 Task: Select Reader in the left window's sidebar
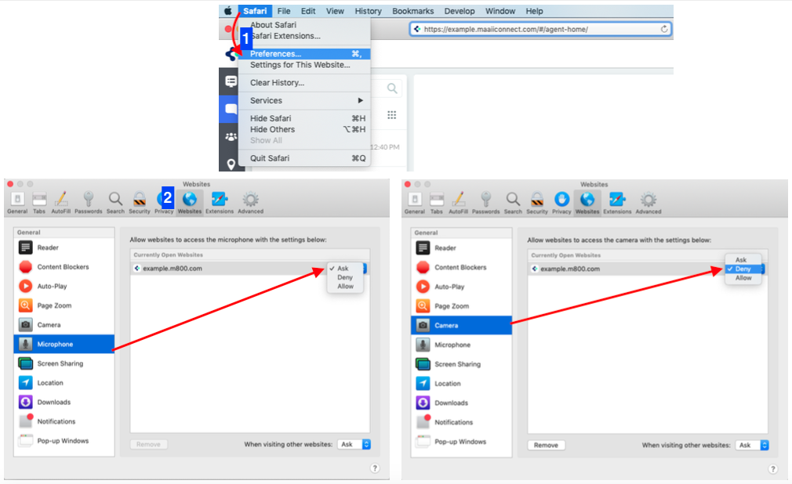click(x=64, y=247)
